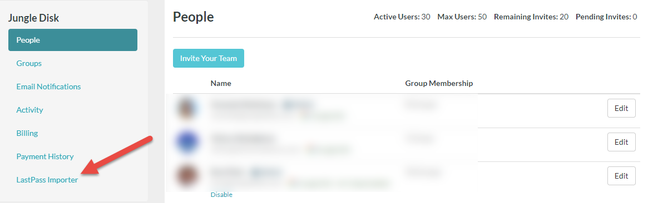
Task: Click the Active Users: 30 stat
Action: coord(402,17)
